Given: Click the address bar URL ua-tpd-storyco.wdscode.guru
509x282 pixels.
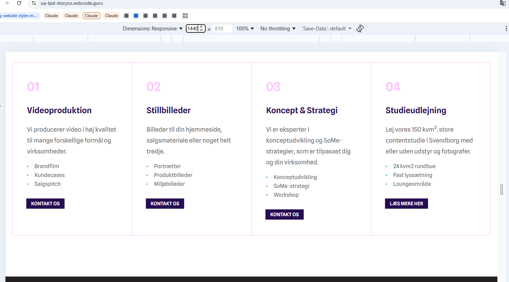Looking at the screenshot, I should (x=72, y=3).
